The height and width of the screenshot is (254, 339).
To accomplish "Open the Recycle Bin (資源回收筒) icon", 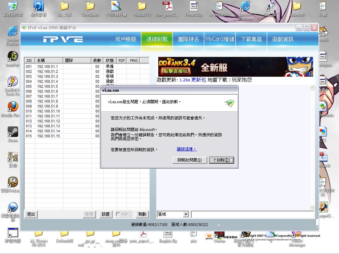I will [x=13, y=6].
